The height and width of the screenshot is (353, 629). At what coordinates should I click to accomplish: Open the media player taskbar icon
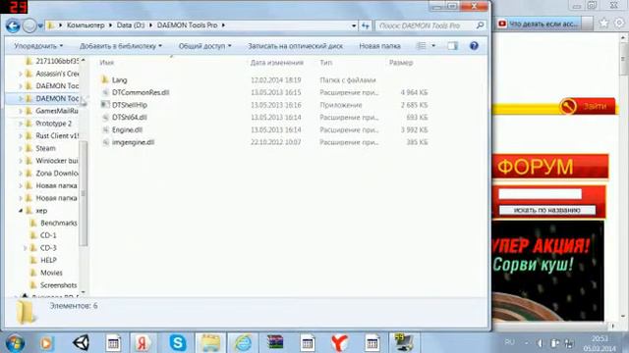click(47, 343)
